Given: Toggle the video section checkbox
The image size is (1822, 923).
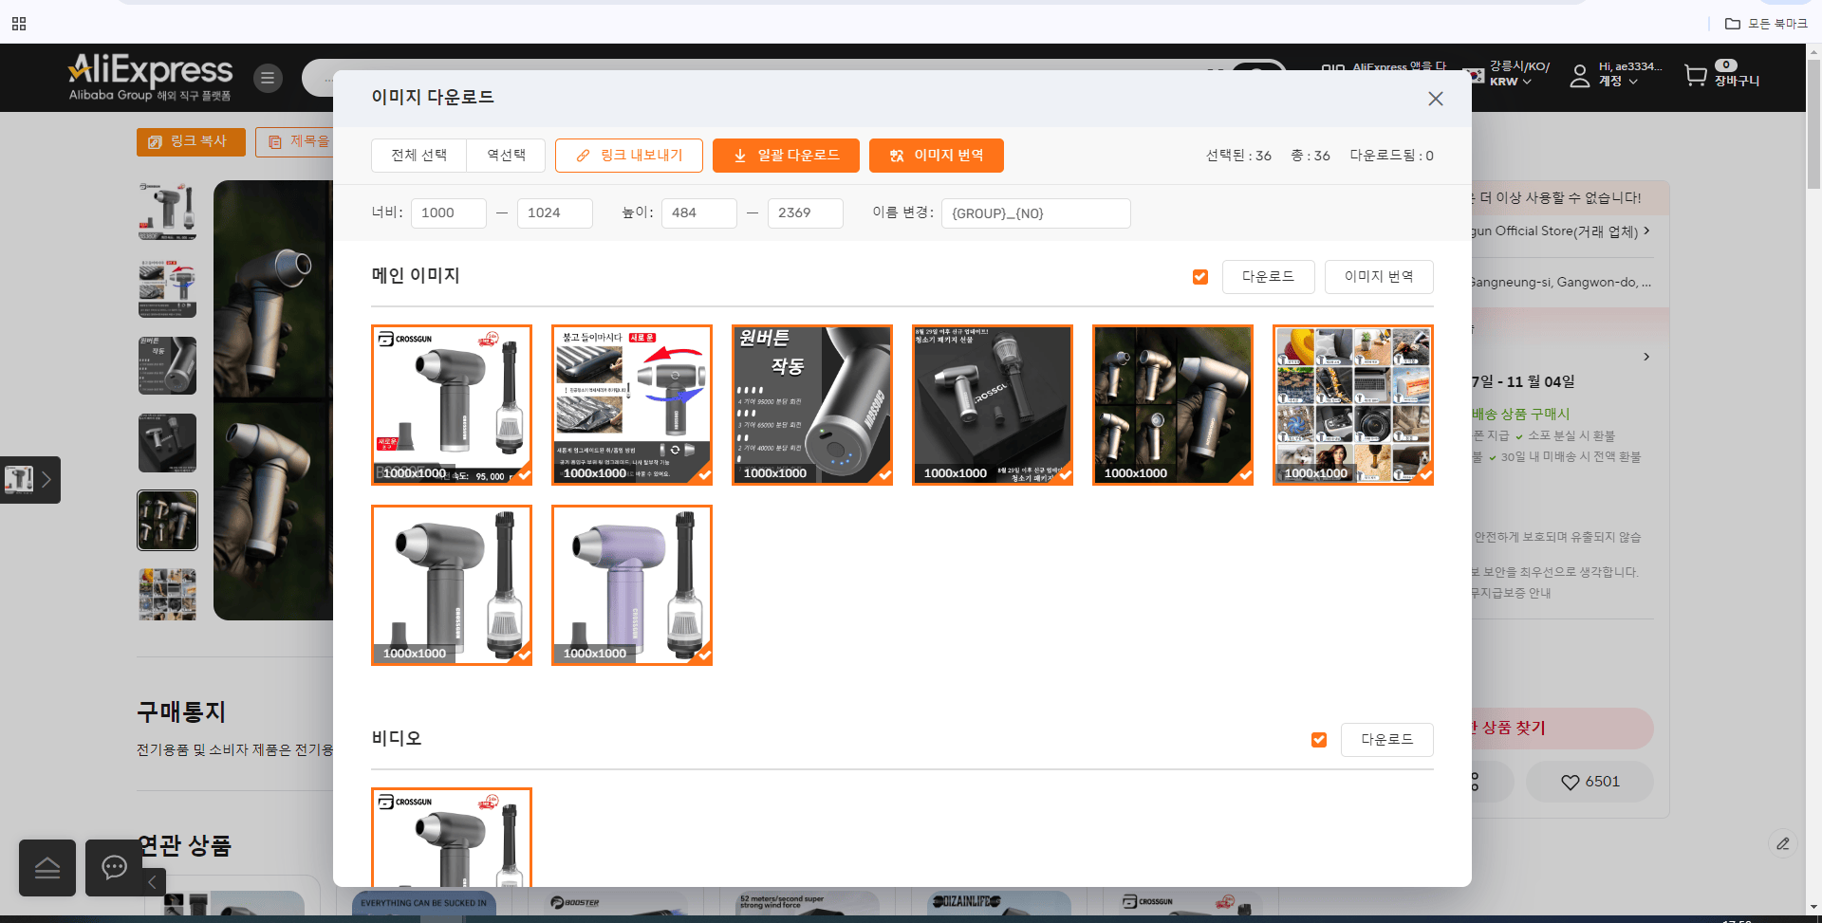Looking at the screenshot, I should [1319, 740].
